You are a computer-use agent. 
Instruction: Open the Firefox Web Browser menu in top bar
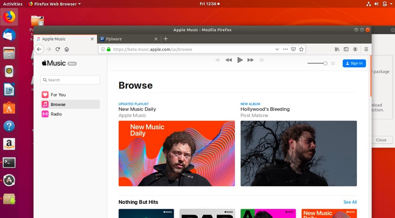[x=55, y=4]
